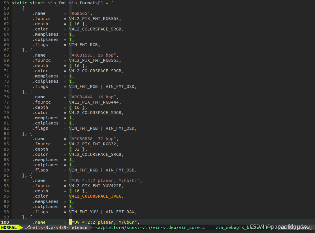Image resolution: width=315 pixels, height=233 pixels.
Task: Click the .memplanes field on line 96
Action: click(46, 201)
